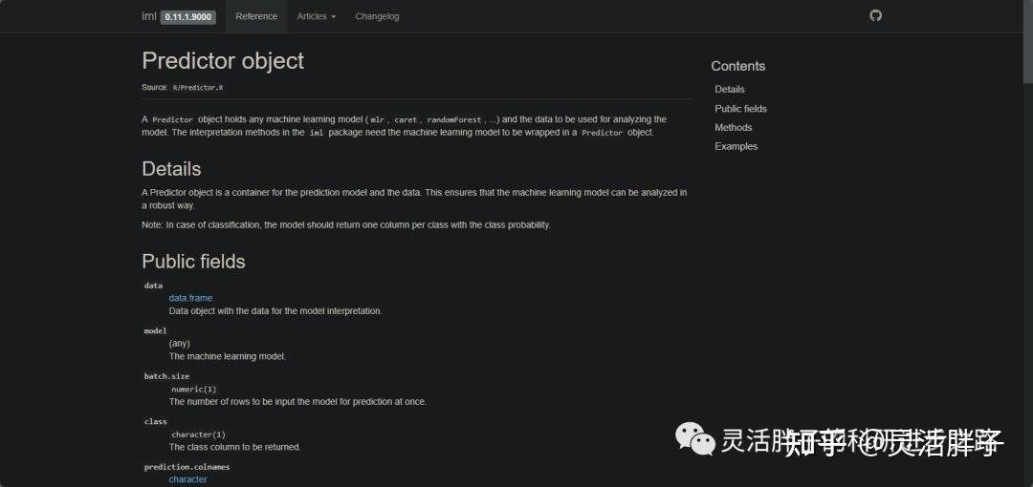Screen dimensions: 1033x487
Task: Click the prediction.colnames field name
Action: (x=187, y=467)
